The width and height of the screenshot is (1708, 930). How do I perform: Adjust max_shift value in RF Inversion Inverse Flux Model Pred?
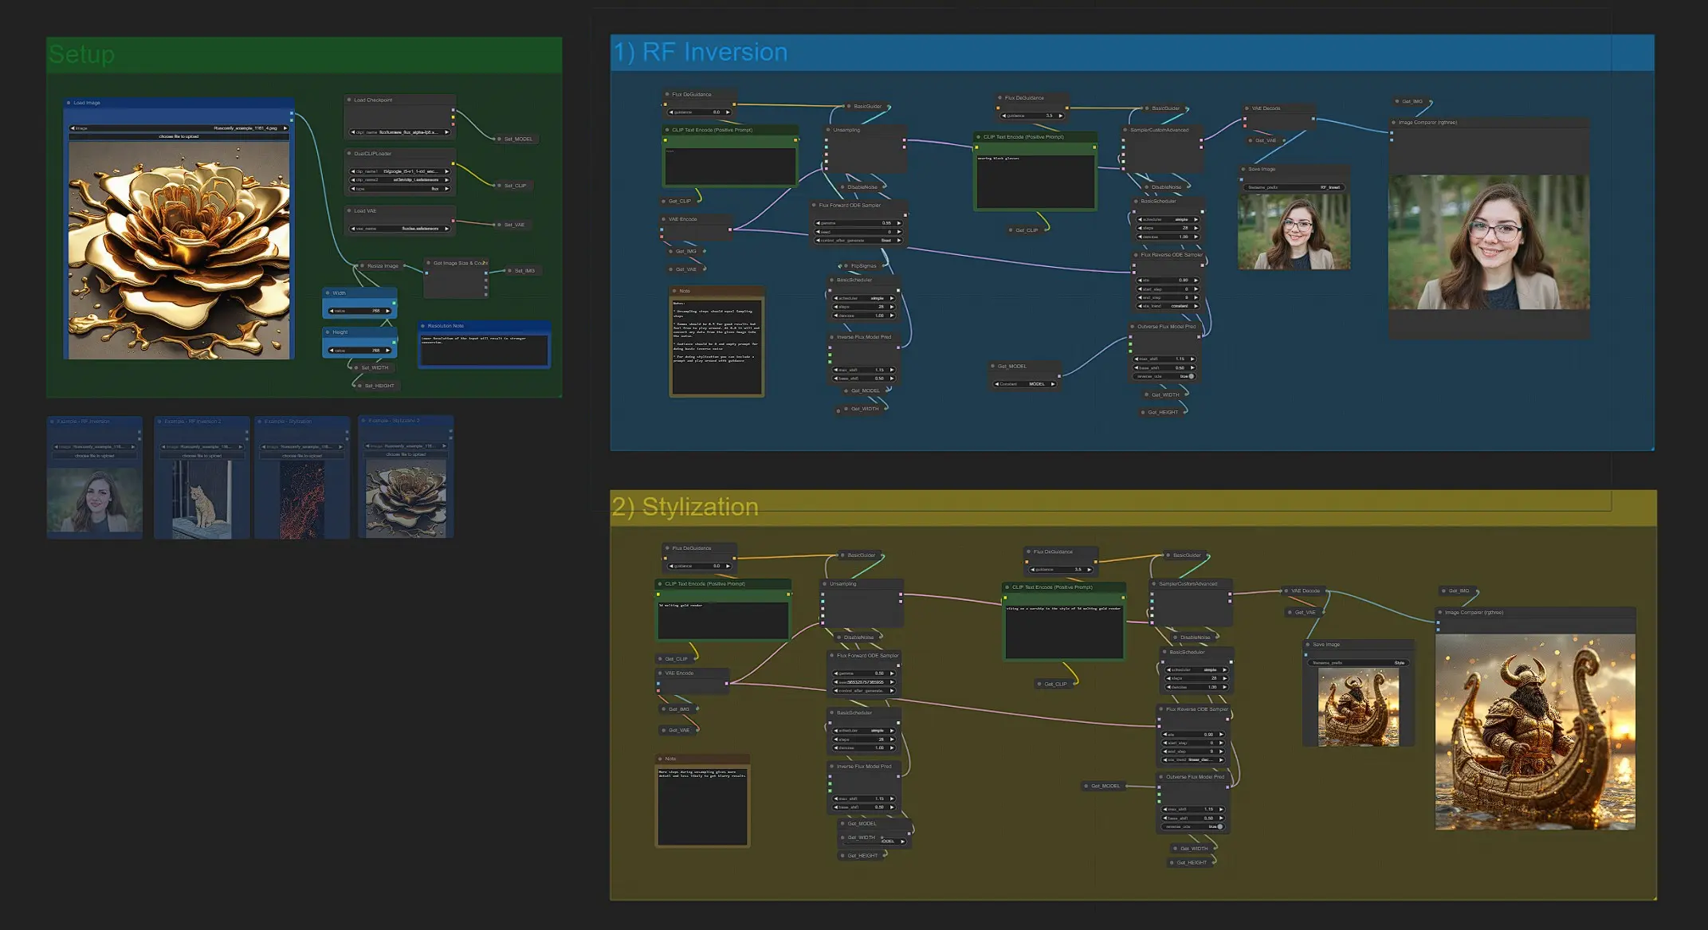[865, 370]
